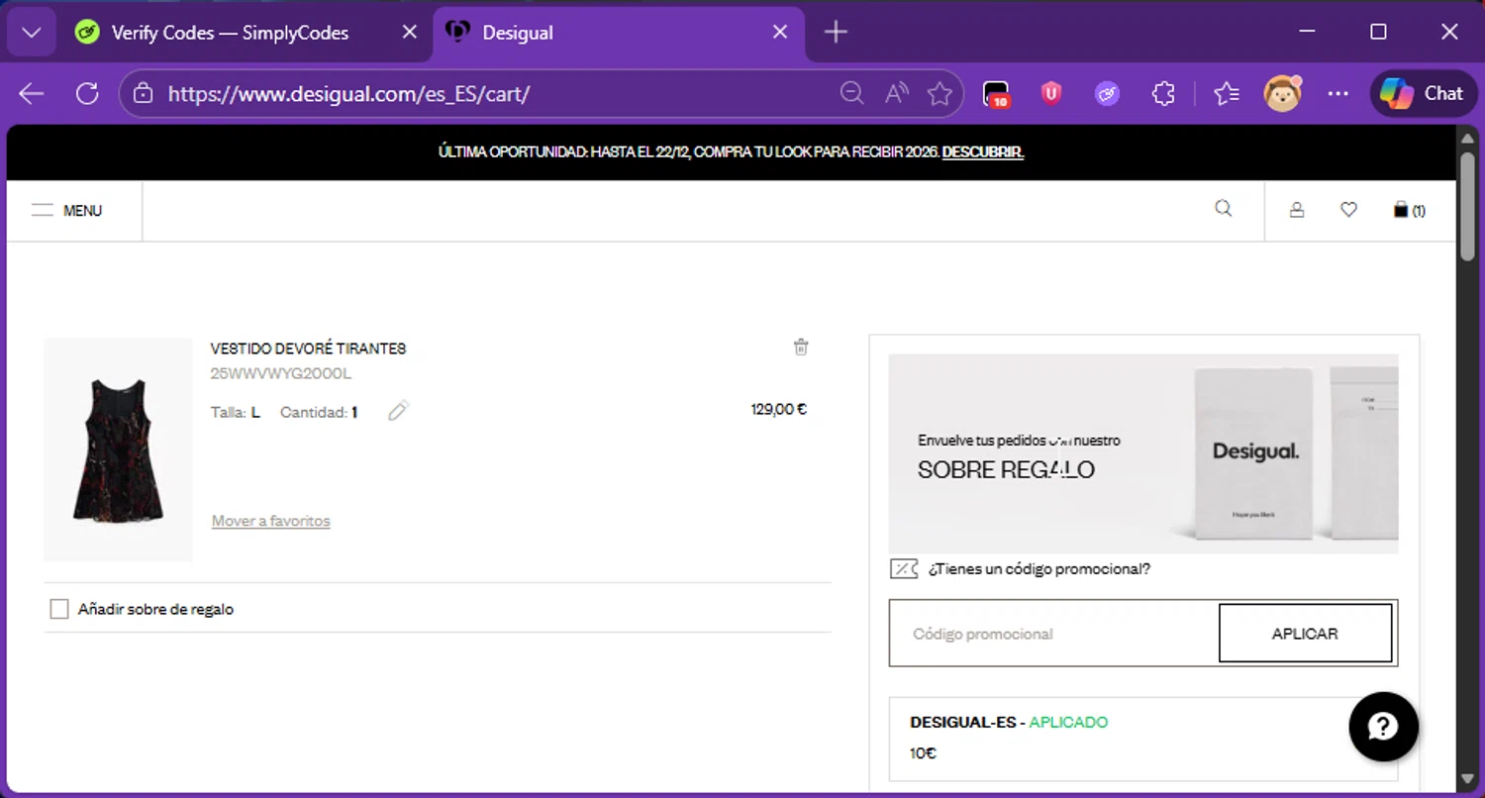This screenshot has height=798, width=1485.
Task: Open the purple round extension icon
Action: pos(1107,94)
